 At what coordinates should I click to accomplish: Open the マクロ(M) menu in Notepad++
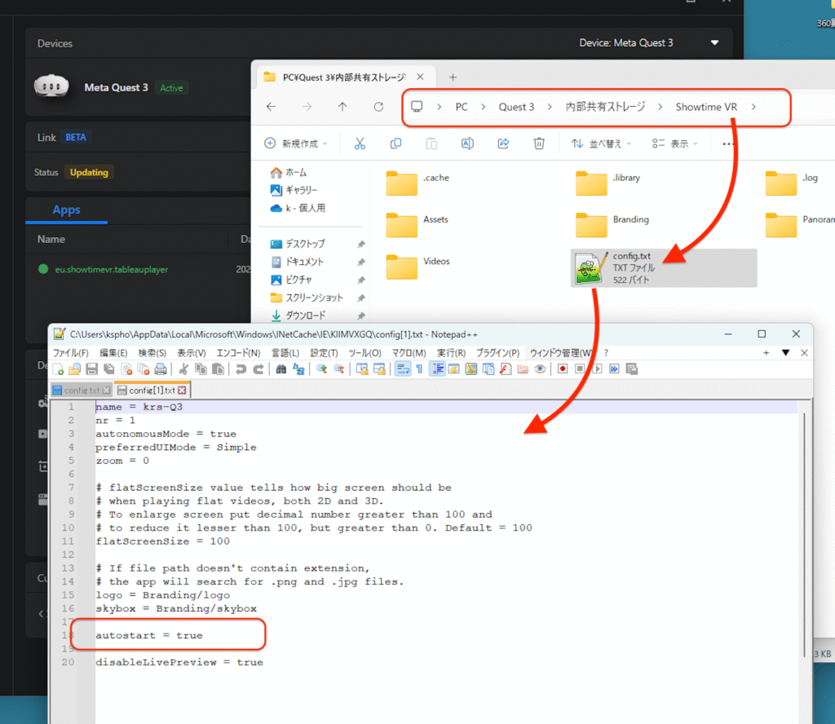[409, 353]
